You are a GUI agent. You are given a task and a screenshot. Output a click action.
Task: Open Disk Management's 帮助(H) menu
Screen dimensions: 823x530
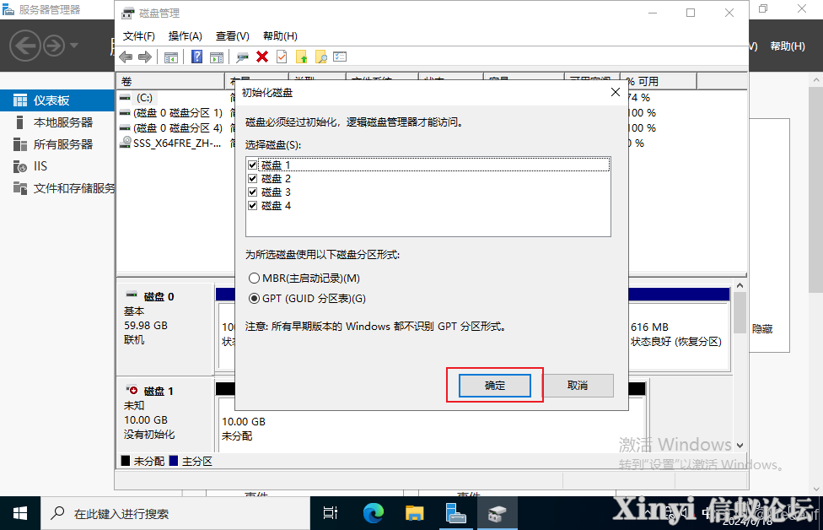280,35
